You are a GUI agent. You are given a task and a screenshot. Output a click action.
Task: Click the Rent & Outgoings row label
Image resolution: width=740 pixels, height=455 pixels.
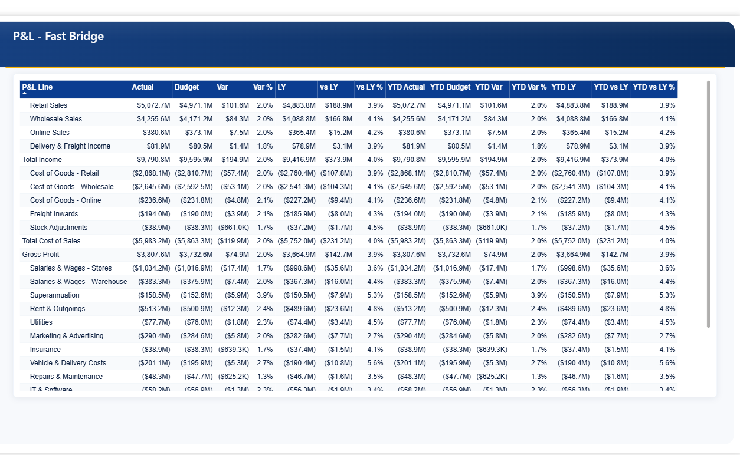coord(57,309)
